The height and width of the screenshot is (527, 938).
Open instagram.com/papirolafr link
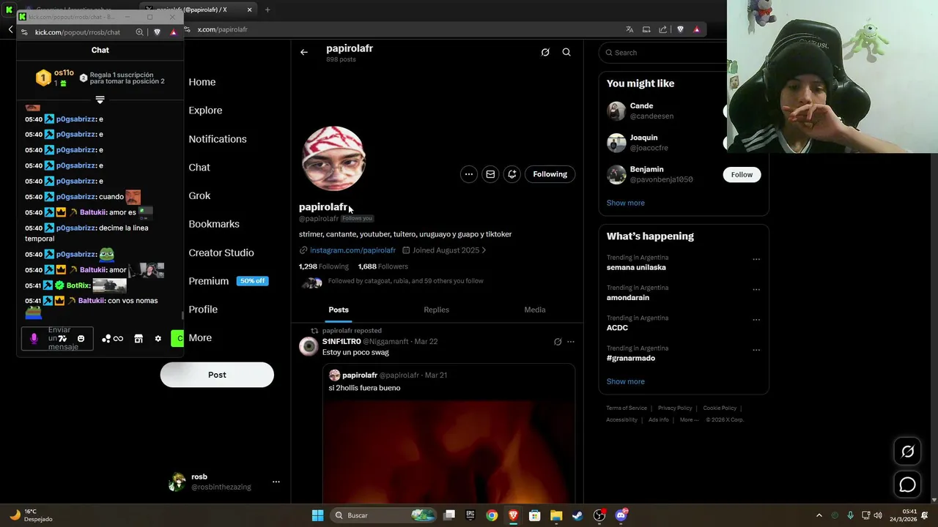click(352, 250)
